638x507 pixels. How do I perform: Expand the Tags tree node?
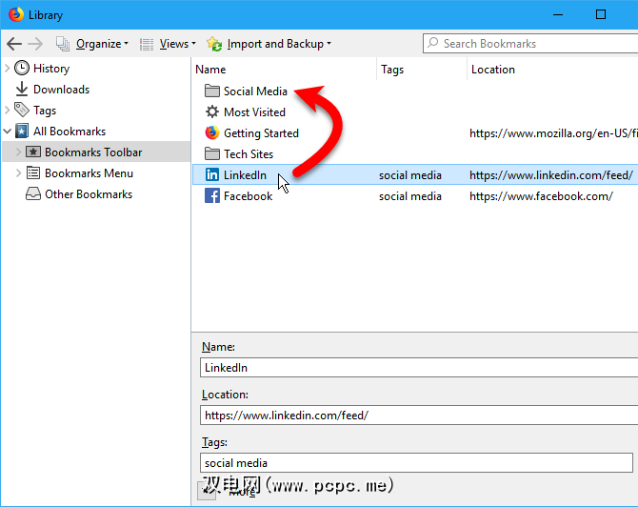[x=7, y=111]
